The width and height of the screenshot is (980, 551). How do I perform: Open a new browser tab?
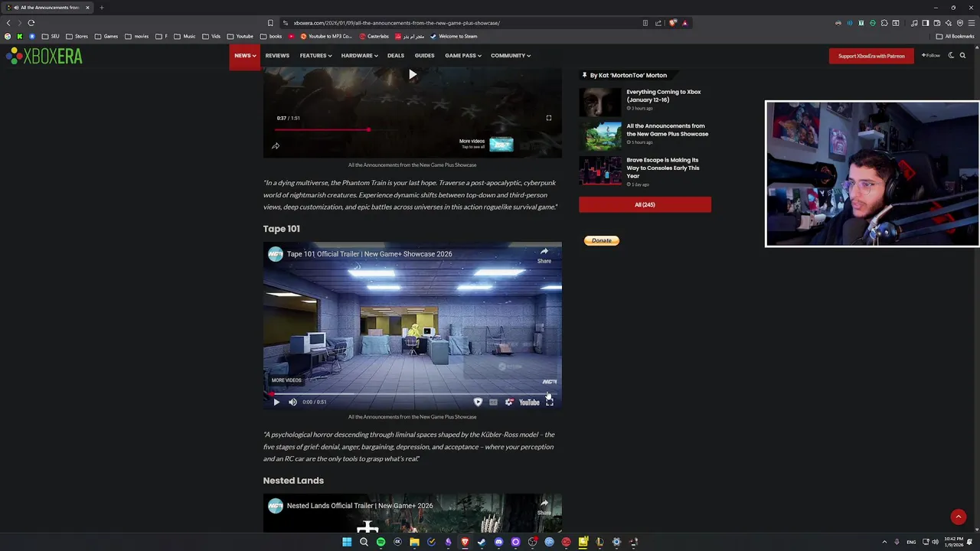pos(101,8)
